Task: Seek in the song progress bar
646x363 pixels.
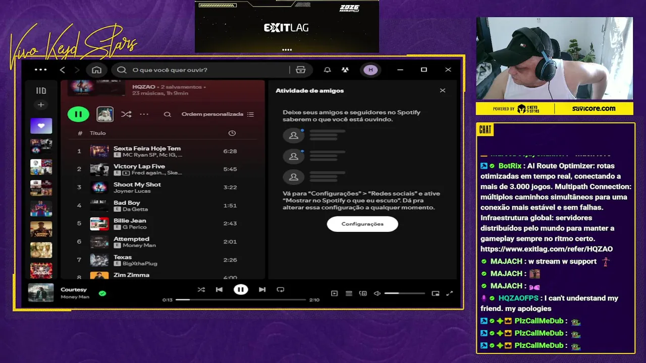Action: tap(241, 300)
